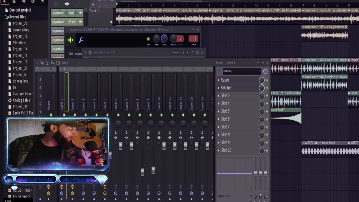Toggle the Master track mute light
Viewport: 359px width, 202px height.
pyautogui.click(x=51, y=115)
